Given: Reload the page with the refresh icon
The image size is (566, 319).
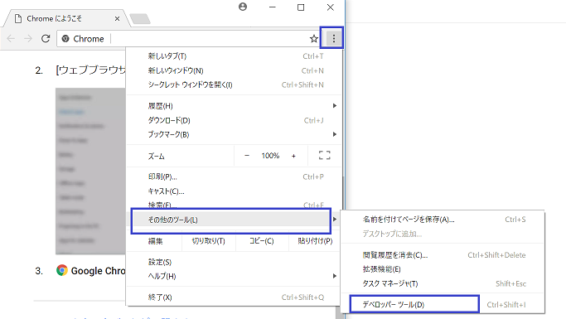Looking at the screenshot, I should [x=46, y=38].
